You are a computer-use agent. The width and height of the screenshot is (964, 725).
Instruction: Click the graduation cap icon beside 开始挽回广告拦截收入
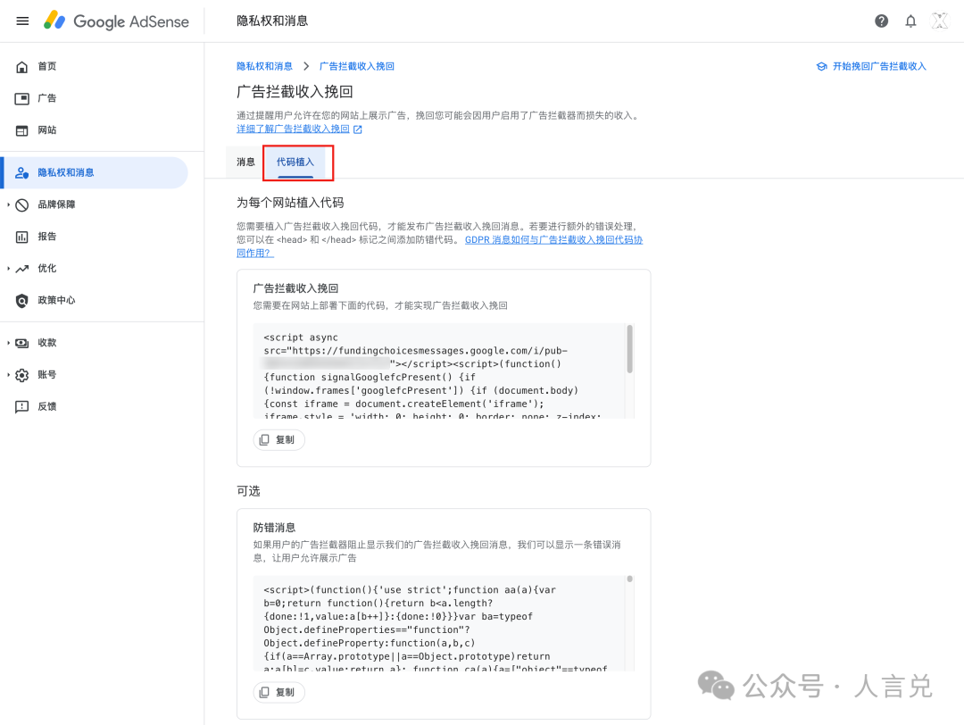[822, 66]
